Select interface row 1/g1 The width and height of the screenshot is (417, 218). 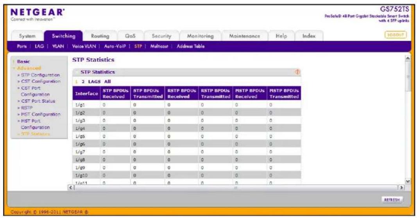[x=187, y=105]
